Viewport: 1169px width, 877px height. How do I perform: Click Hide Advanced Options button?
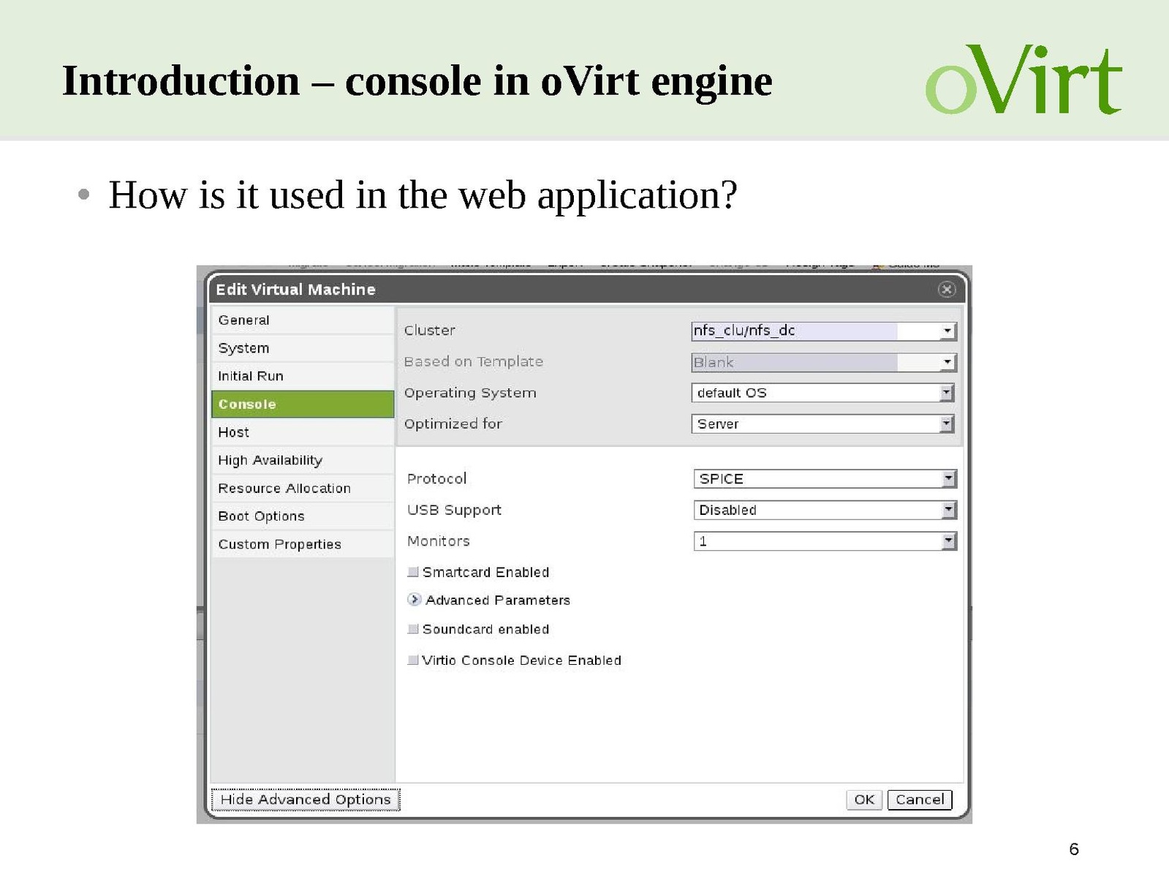point(305,799)
